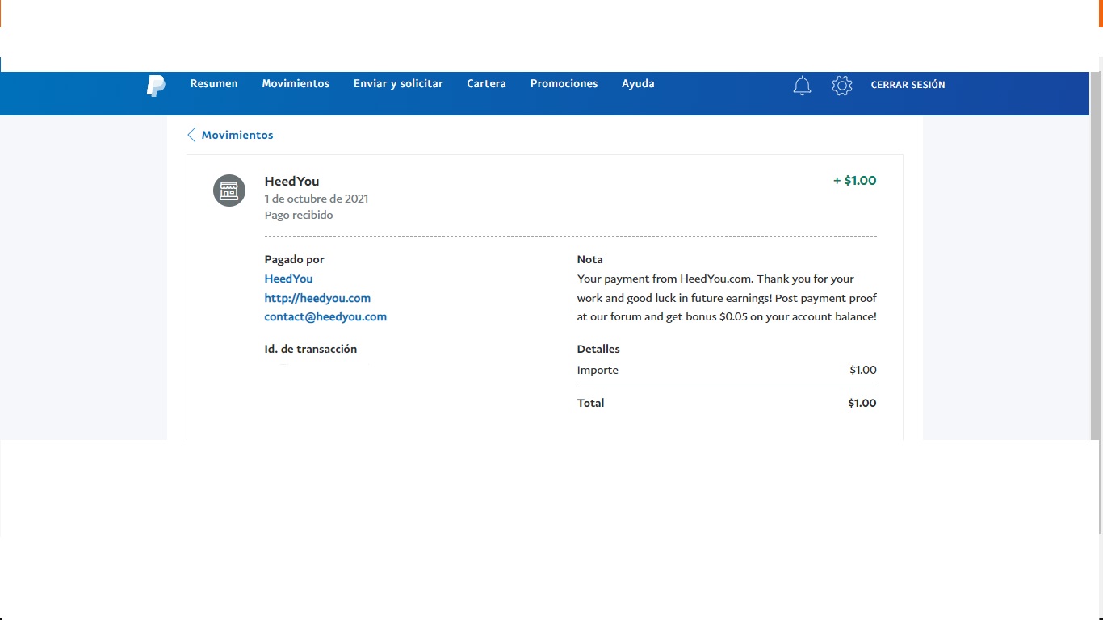Click the Importe row label
Image resolution: width=1103 pixels, height=620 pixels.
pos(598,370)
